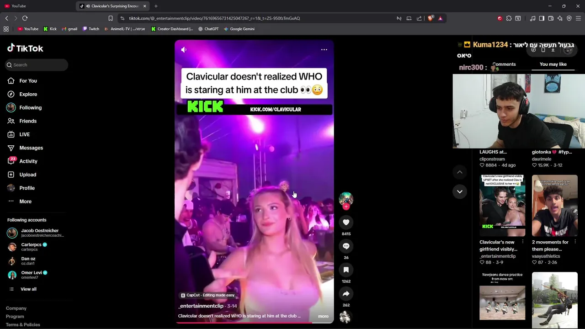585x329 pixels.
Task: Open Clavicular's new girlfriend video thumbnail
Action: [x=502, y=205]
